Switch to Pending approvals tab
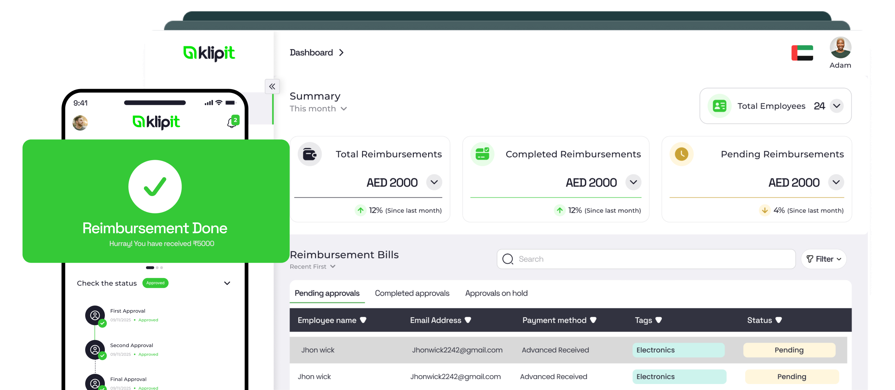The width and height of the screenshot is (895, 390). point(327,293)
